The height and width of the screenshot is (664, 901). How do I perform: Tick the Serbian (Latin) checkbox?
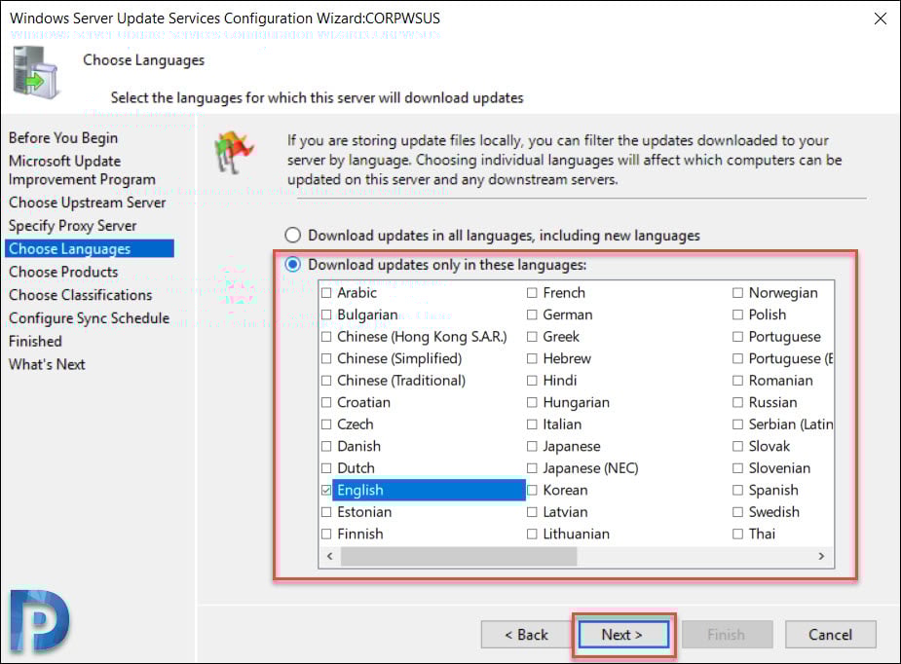(x=737, y=424)
